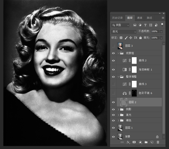Expand the 阴影 layer group

coord(118,109)
